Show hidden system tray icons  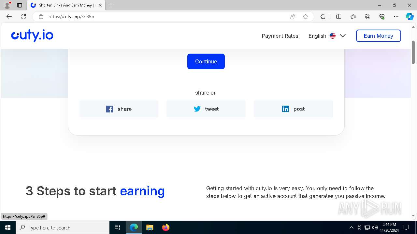[x=351, y=227]
